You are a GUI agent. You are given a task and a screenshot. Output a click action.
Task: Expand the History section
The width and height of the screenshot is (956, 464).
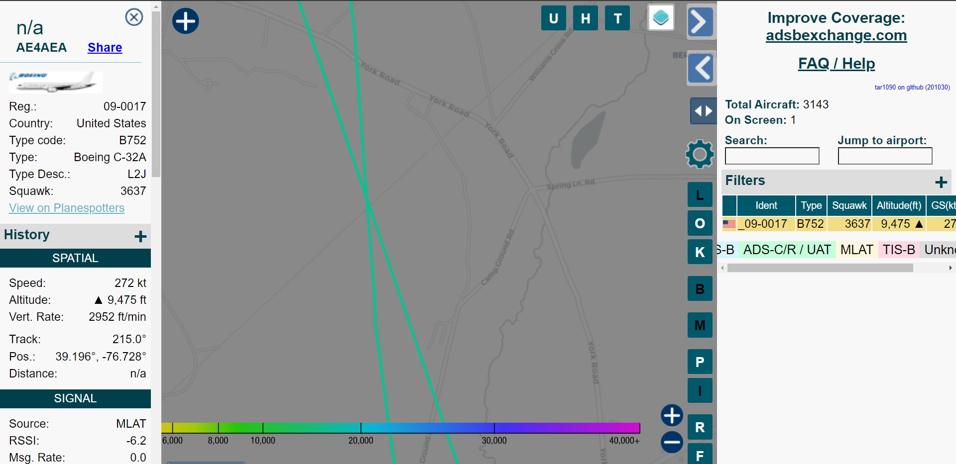(x=140, y=236)
